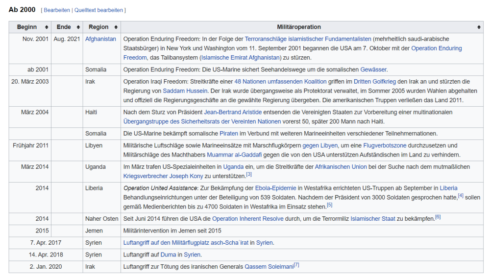Sort table by Militäroperation column arrows
This screenshot has height=277, width=490.
[479, 27]
